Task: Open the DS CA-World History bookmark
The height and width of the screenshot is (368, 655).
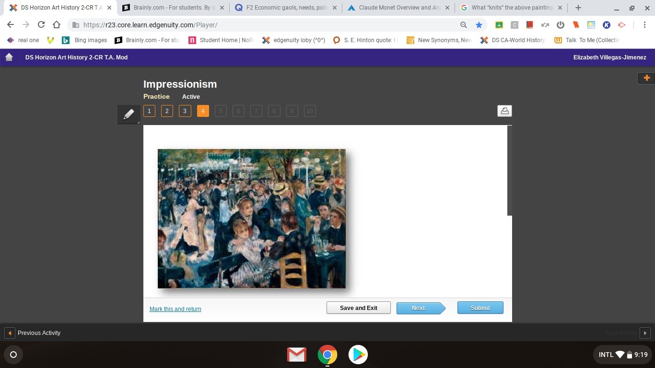Action: click(x=513, y=40)
